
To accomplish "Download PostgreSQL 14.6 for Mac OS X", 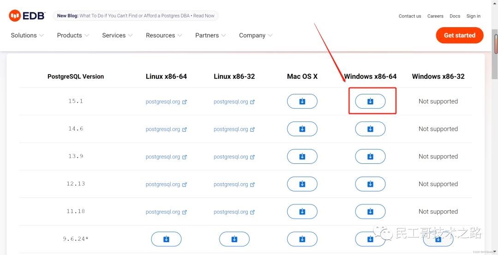I will click(x=302, y=129).
